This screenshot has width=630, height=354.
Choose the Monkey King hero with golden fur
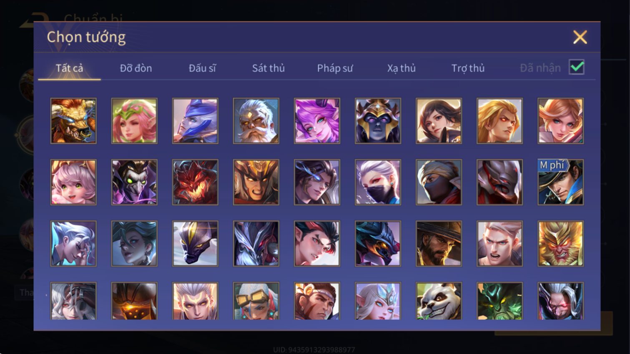click(x=560, y=244)
